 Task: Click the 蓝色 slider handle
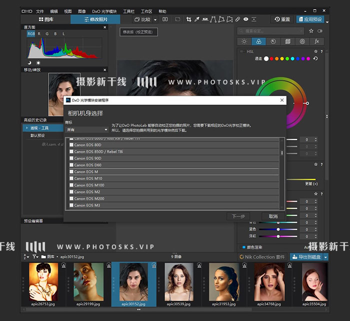pyautogui.click(x=278, y=229)
